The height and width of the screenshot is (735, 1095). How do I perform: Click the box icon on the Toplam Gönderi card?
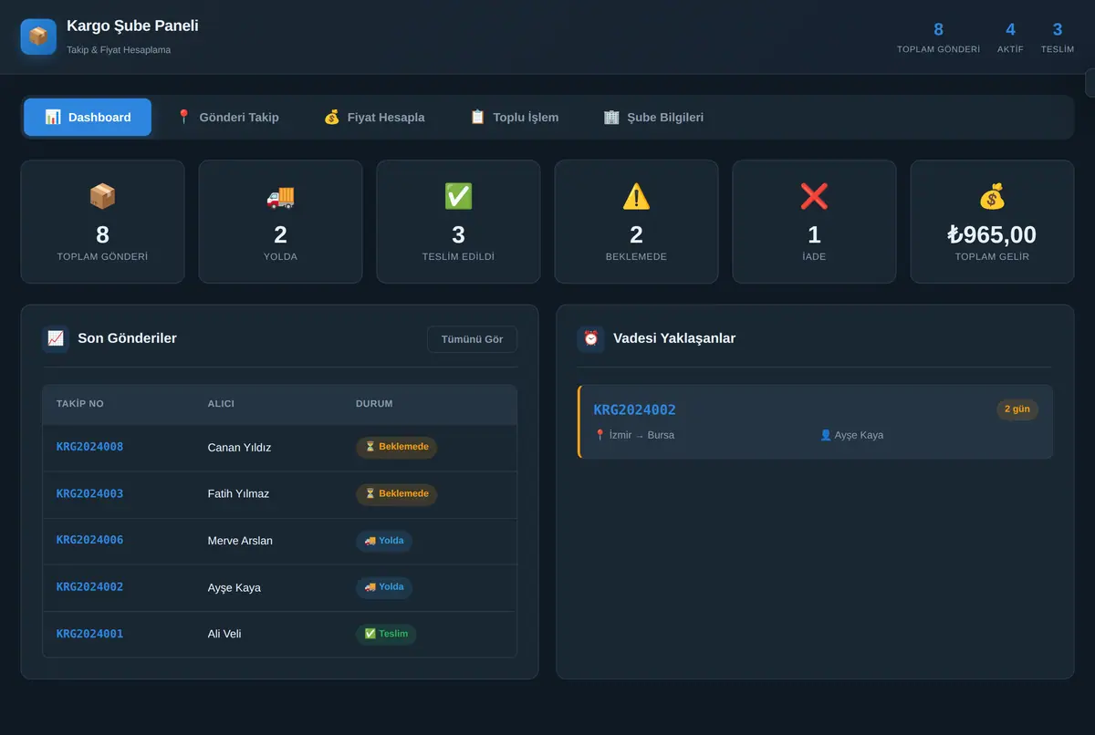tap(102, 196)
